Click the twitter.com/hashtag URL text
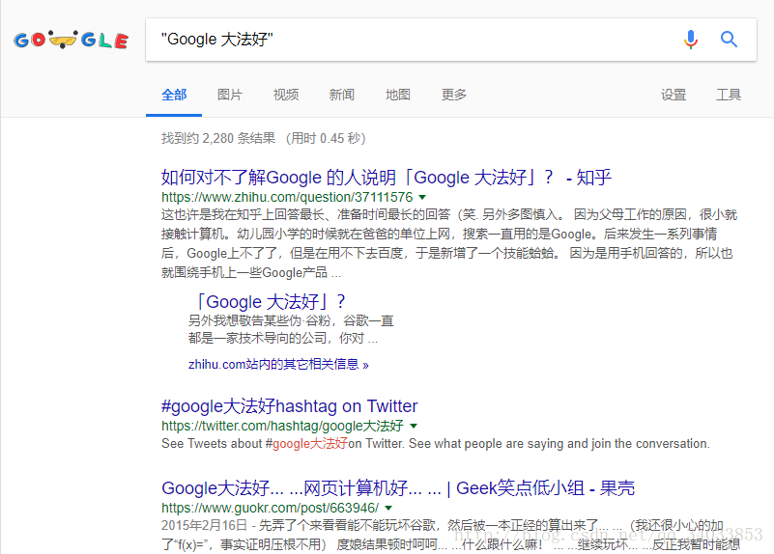 click(x=282, y=426)
